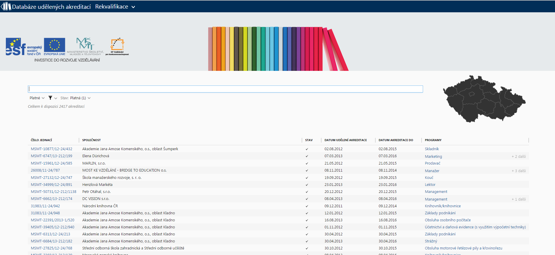This screenshot has height=255, width=555.
Task: Open the Knihovník/knihovnice program for Národní knihovna
Action: pos(443,206)
